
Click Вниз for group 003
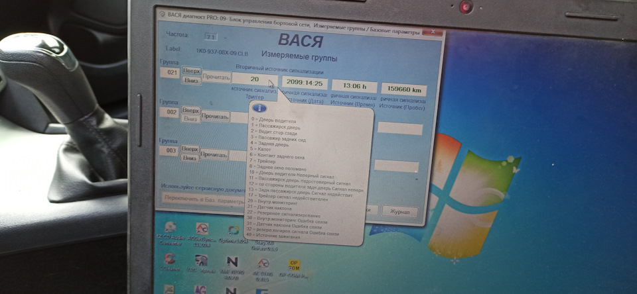[x=189, y=158]
